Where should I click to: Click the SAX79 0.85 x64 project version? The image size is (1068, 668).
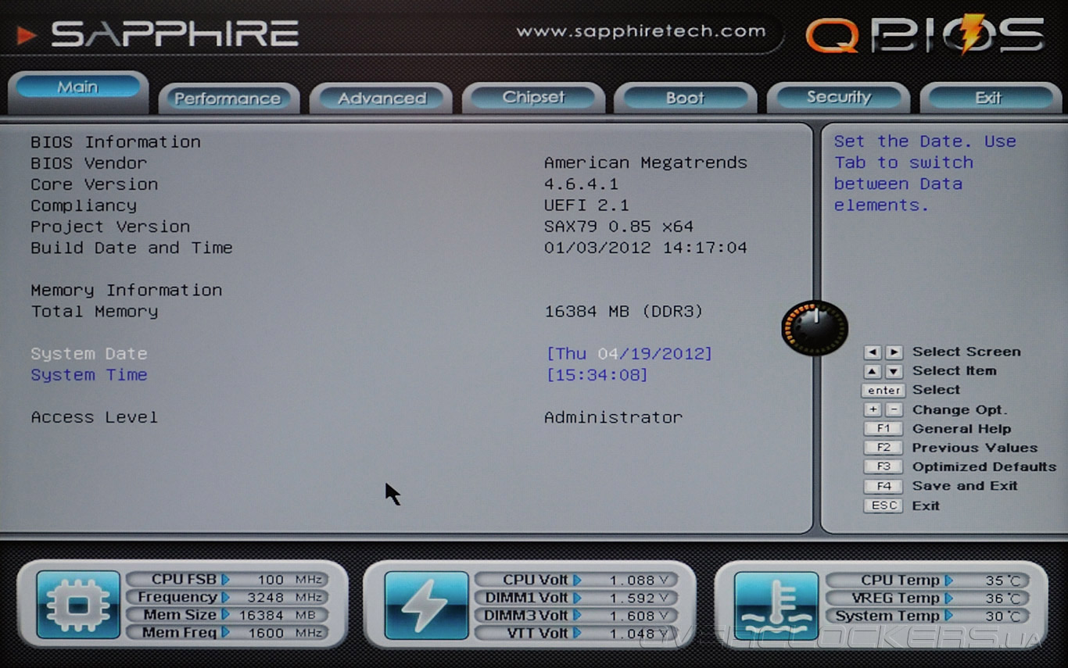pyautogui.click(x=618, y=227)
